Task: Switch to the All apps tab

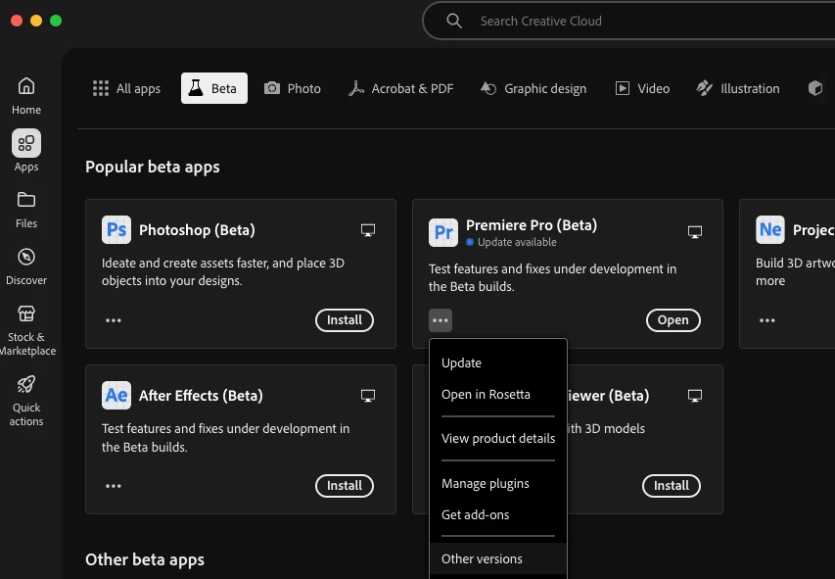Action: pyautogui.click(x=126, y=88)
